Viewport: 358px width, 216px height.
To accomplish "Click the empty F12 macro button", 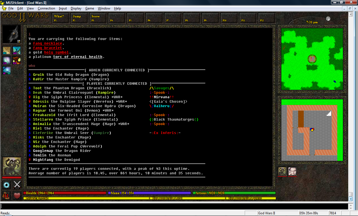I will [x=267, y=18].
